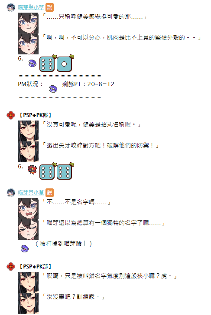Viewport: 211px width, 315px height.
Task: Click the first 喵芽與小草 username link
Action: pyautogui.click(x=31, y=7)
